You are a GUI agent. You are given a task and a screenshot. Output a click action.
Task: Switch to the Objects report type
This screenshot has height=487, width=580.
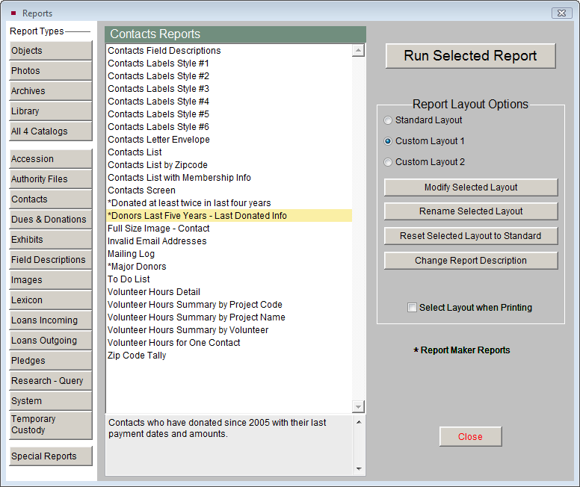[x=50, y=51]
